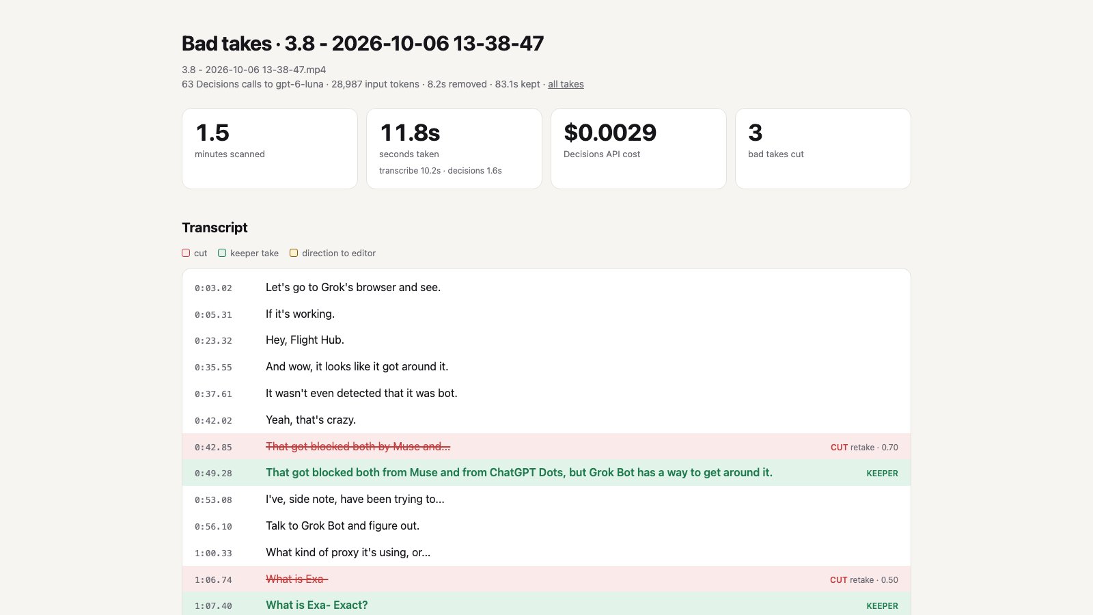Click line 'Let's go to Grok's browser and see.'
1093x615 pixels.
tap(353, 287)
